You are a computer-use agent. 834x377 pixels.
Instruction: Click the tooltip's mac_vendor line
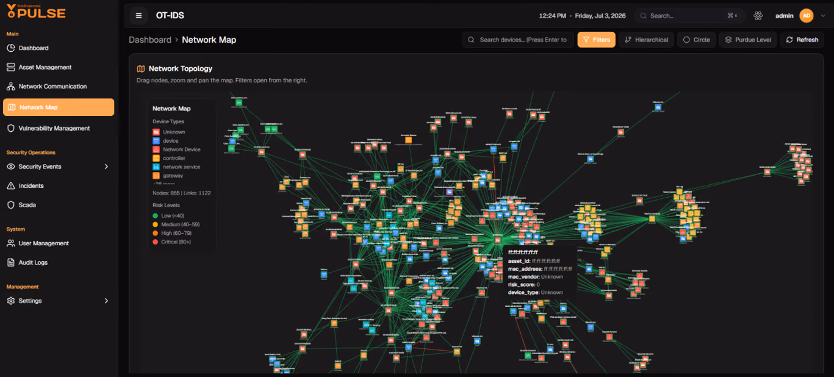[x=536, y=277]
